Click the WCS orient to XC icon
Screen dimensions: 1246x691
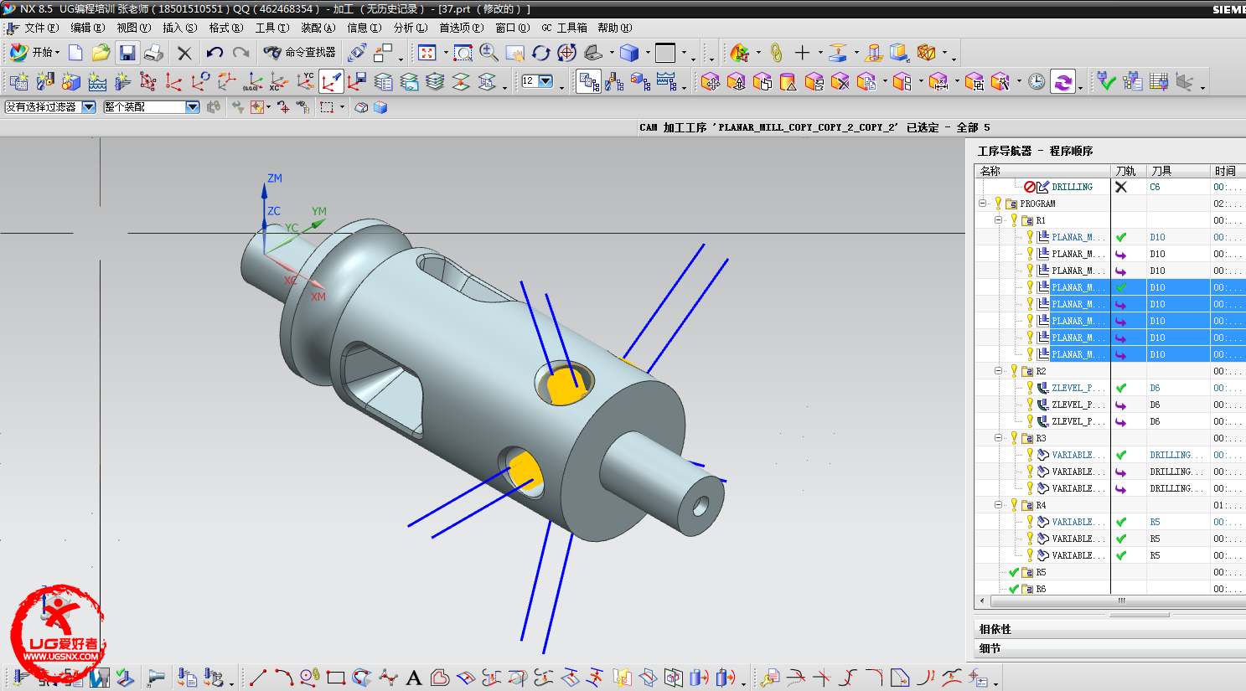278,81
